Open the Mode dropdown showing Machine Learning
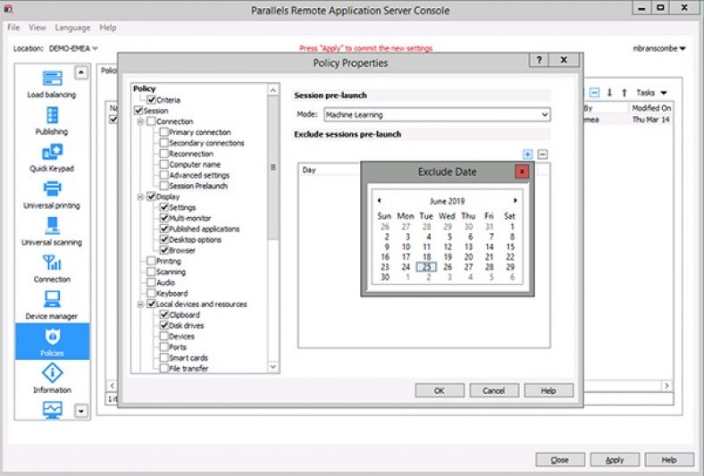The height and width of the screenshot is (476, 704). [437, 115]
